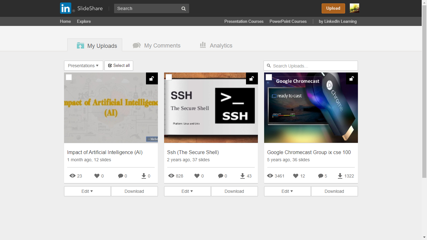Viewport: 427px width, 240px height.
Task: Click the heart likes icon on Ssh card
Action: 197,176
